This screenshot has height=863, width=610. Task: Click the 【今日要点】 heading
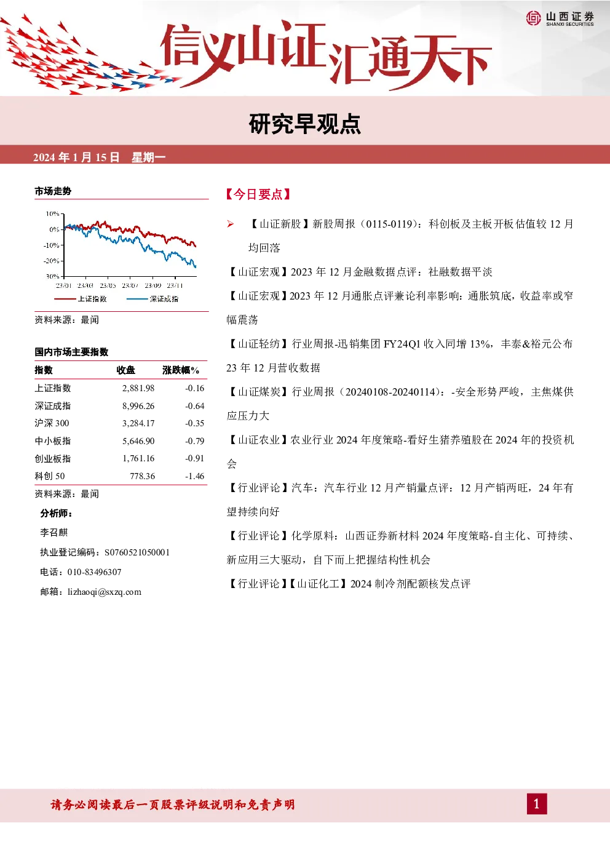coord(258,194)
